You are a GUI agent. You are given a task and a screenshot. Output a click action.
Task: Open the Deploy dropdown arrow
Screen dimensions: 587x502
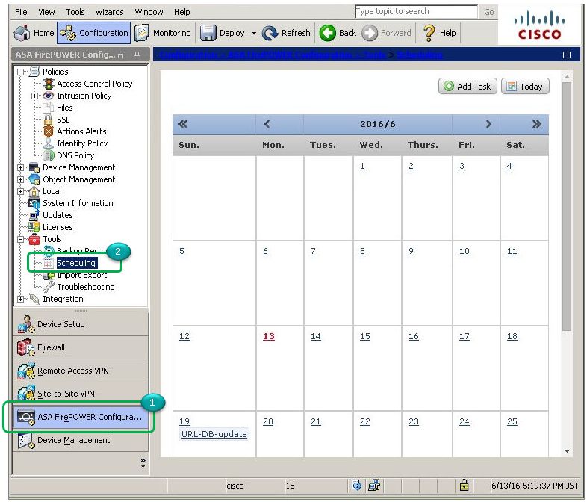click(254, 34)
